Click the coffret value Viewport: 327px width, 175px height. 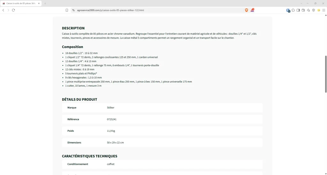[x=110, y=164]
